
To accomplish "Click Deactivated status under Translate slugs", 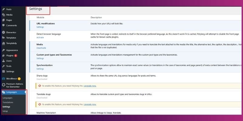I will 42,97.
